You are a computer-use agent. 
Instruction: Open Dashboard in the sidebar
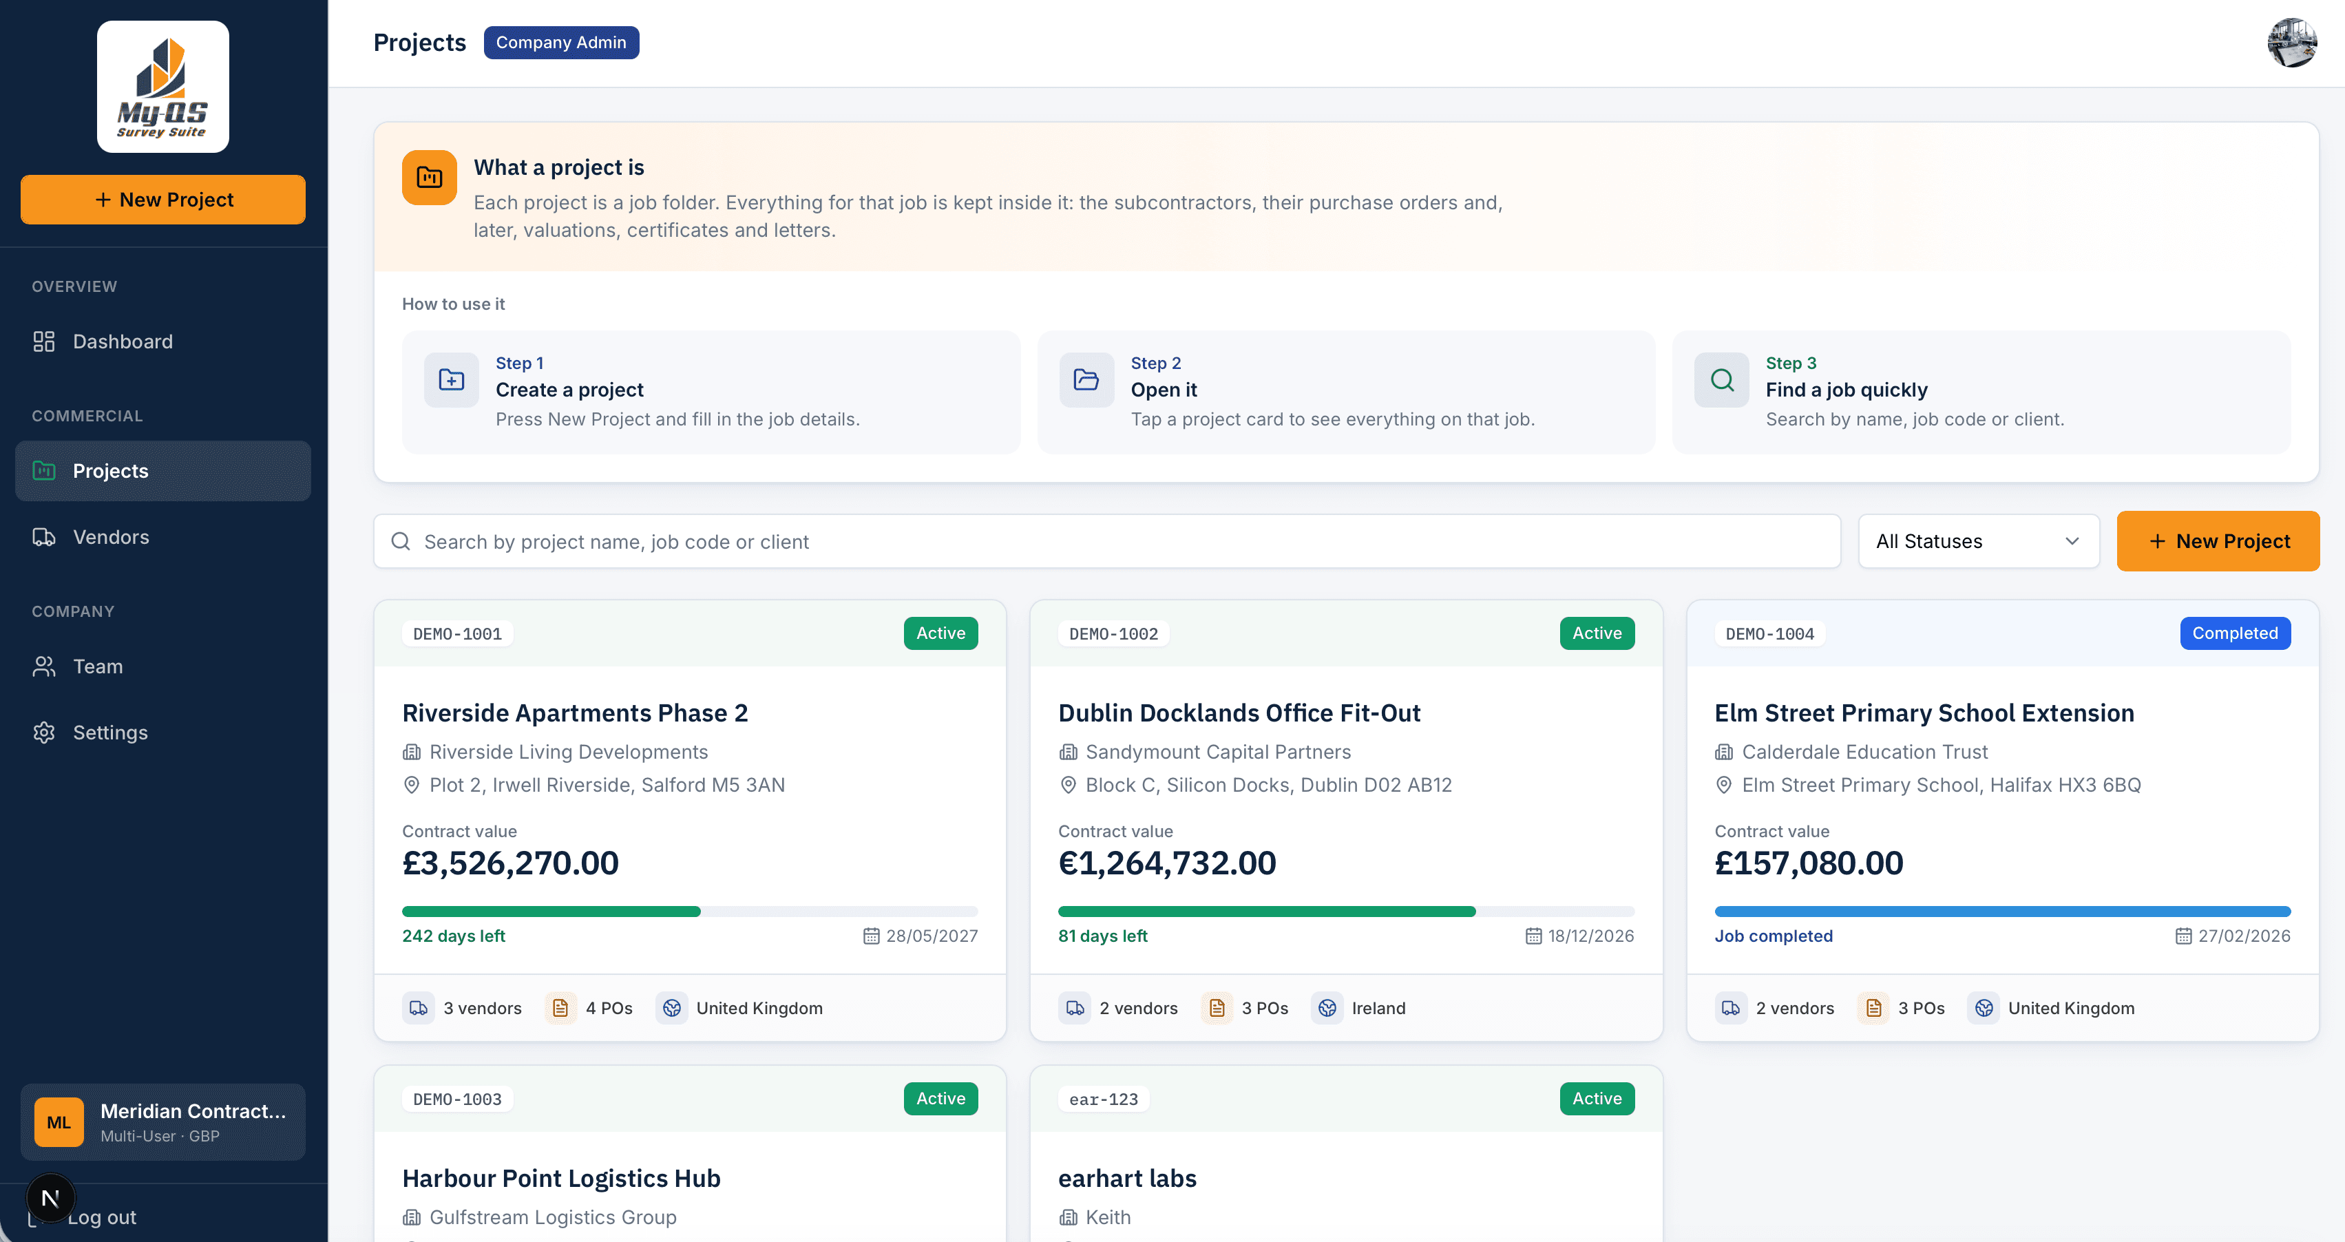pyautogui.click(x=163, y=341)
